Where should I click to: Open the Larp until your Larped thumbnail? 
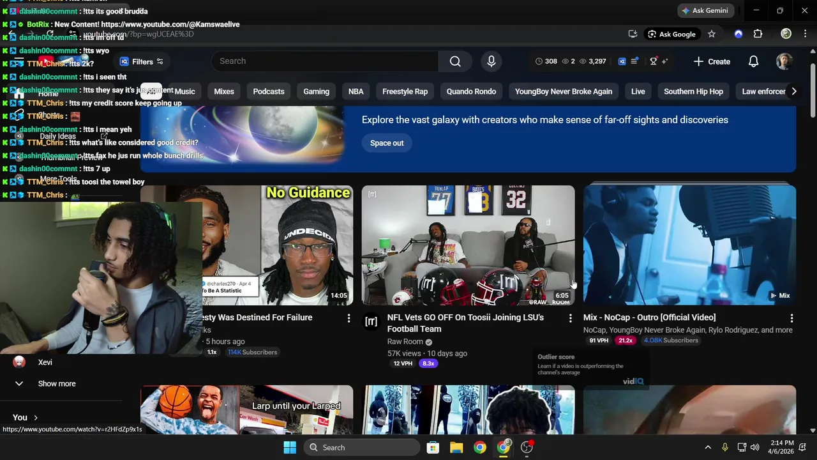click(246, 410)
